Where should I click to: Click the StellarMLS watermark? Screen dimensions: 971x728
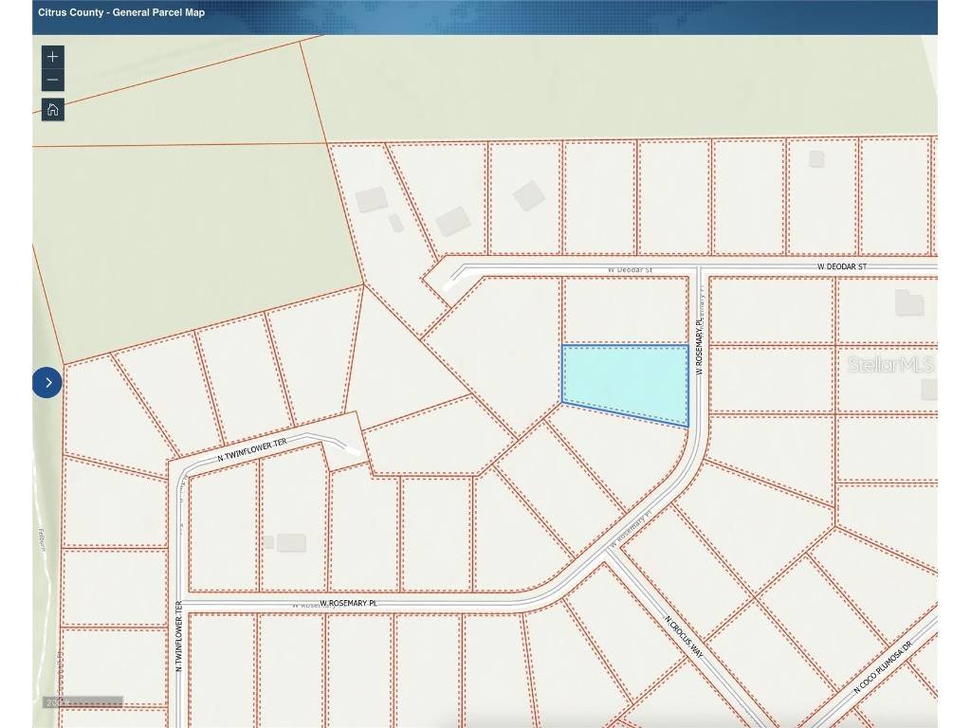tap(889, 365)
